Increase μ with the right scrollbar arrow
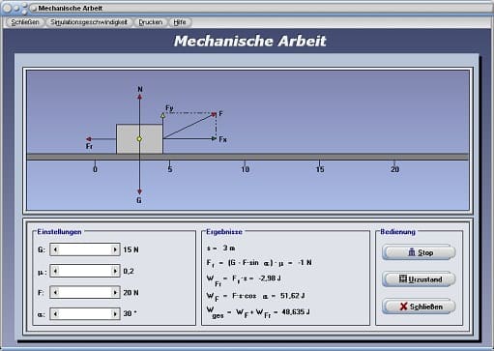This screenshot has height=351, width=494. coord(115,271)
